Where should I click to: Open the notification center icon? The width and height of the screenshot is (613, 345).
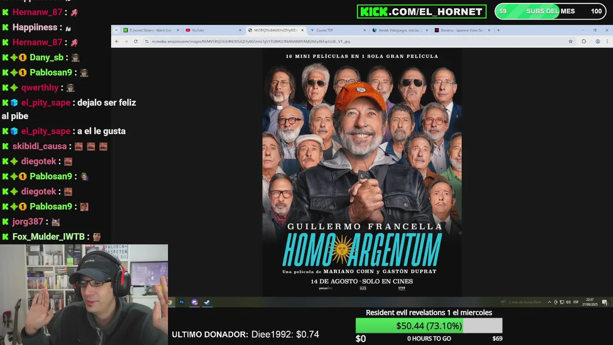pos(605,302)
